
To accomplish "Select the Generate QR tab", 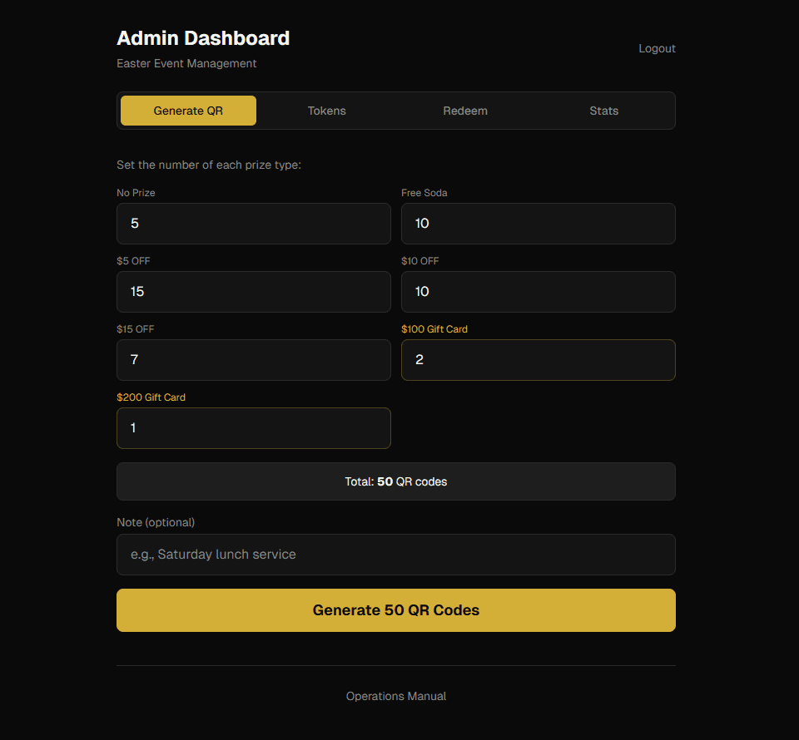I will [188, 110].
